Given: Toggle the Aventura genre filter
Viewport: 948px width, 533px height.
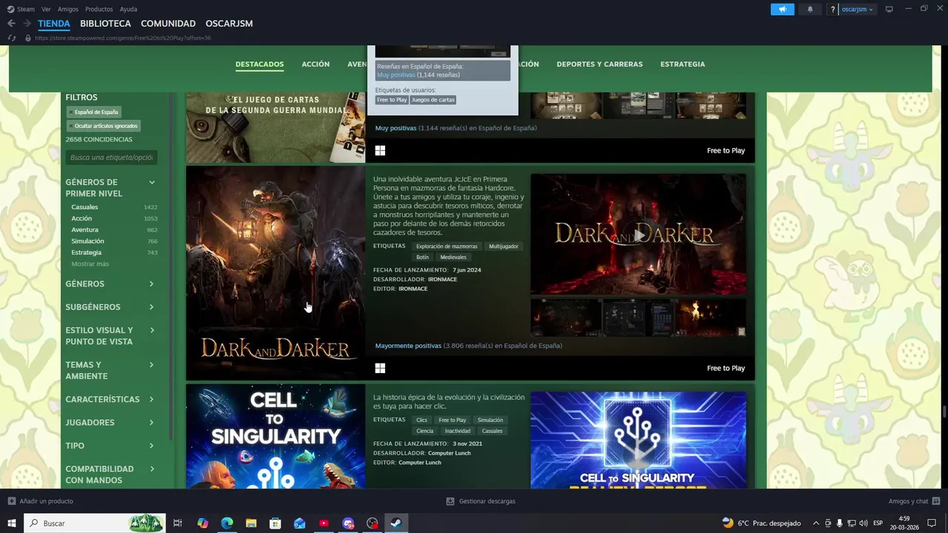Looking at the screenshot, I should (114, 230).
